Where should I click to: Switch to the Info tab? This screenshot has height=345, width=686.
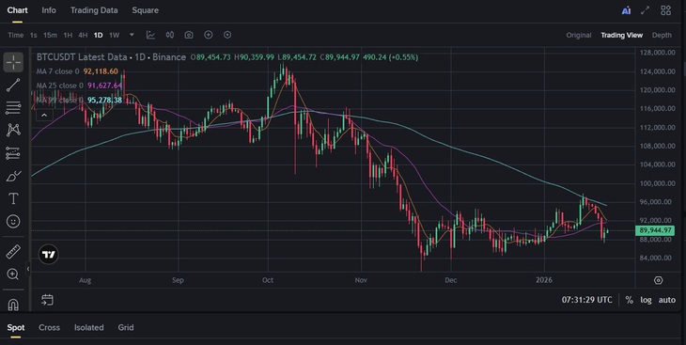(49, 10)
